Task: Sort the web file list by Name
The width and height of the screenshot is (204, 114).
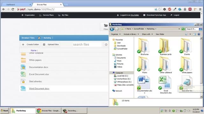Action: (34, 50)
